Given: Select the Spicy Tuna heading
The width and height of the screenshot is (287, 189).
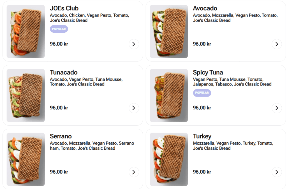Looking at the screenshot, I should pyautogui.click(x=208, y=73).
